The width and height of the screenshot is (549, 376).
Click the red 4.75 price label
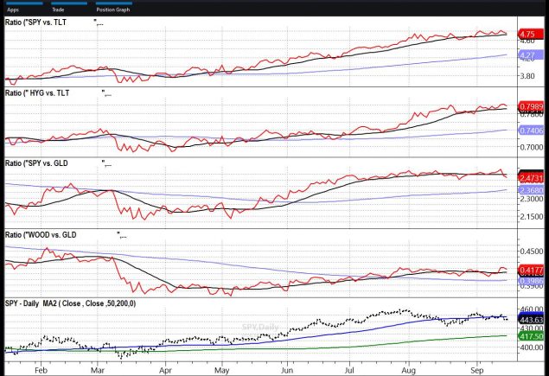tap(530, 35)
